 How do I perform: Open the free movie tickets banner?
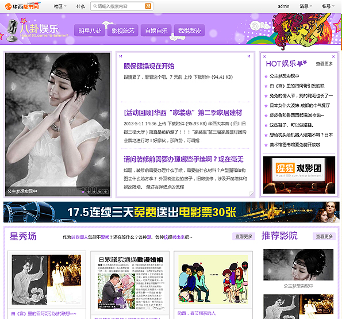click(171, 212)
